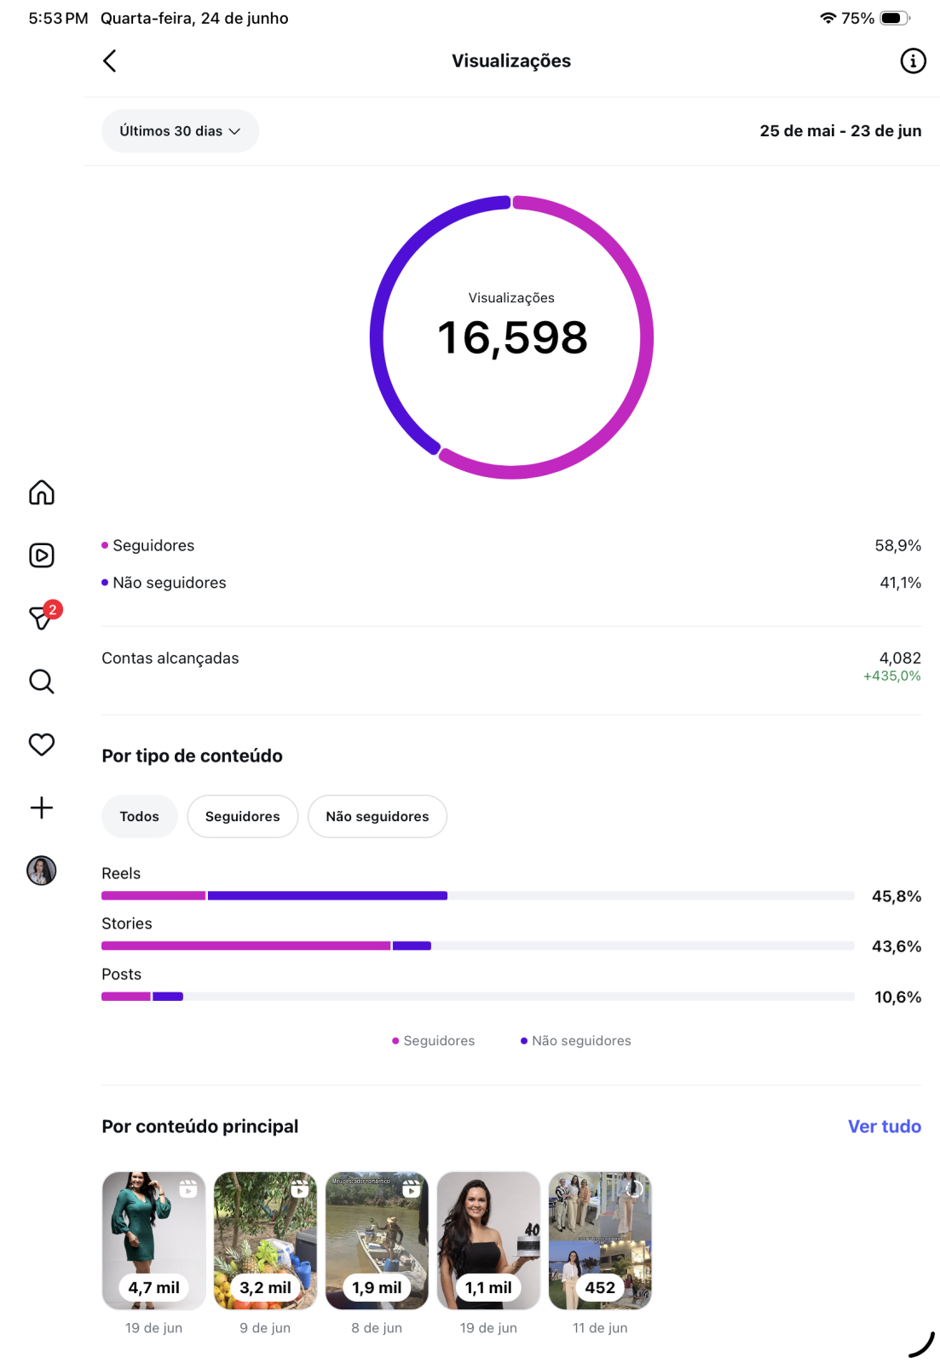Click the 25 de mai - 23 de jun range

coord(840,130)
